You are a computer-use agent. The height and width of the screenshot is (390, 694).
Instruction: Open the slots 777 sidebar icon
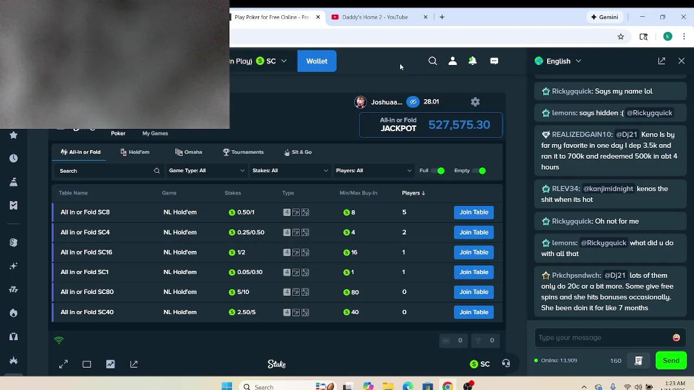[x=14, y=290]
